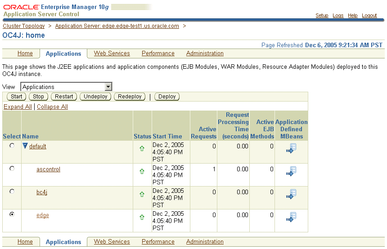Click the Redeploy button
Viewport: 387px width, 249px height.
pyautogui.click(x=130, y=97)
